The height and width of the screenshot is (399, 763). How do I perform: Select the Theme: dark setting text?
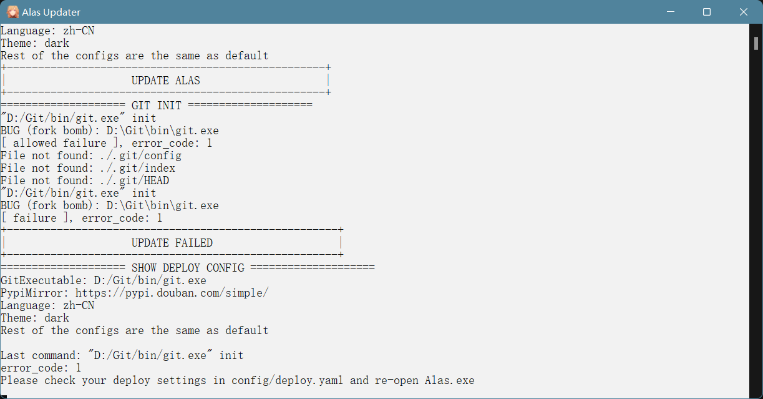(x=34, y=317)
